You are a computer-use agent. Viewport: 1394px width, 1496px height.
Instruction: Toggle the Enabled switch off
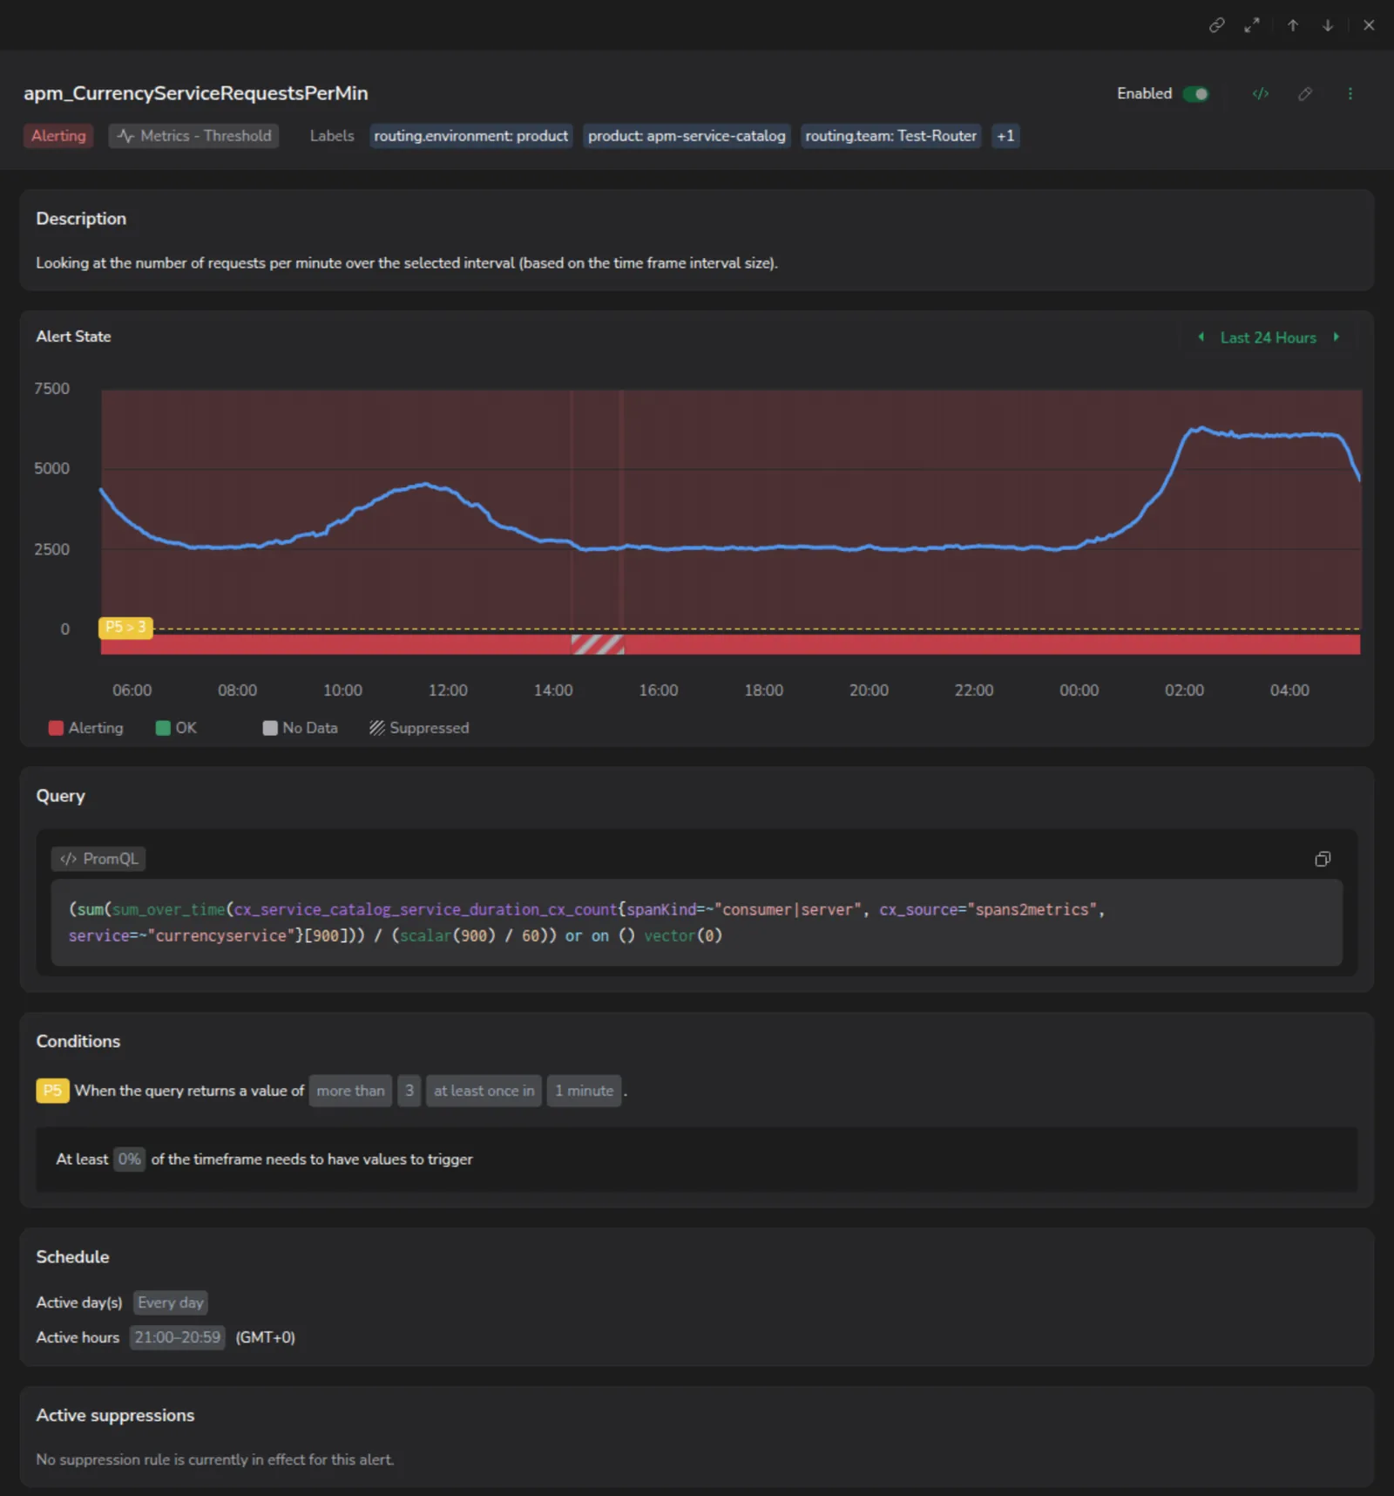[x=1196, y=93]
